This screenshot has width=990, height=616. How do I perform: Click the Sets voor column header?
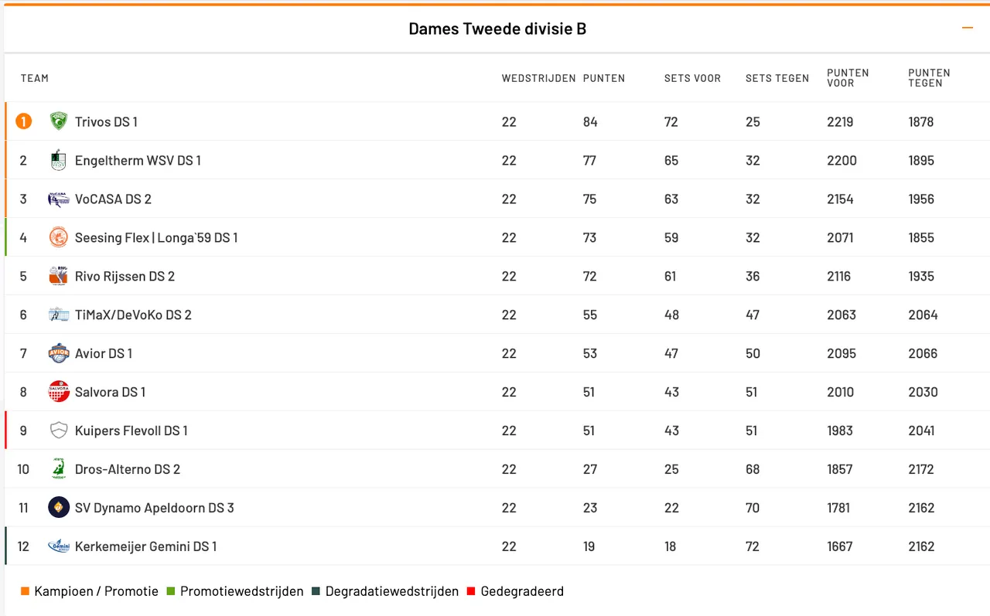coord(692,78)
